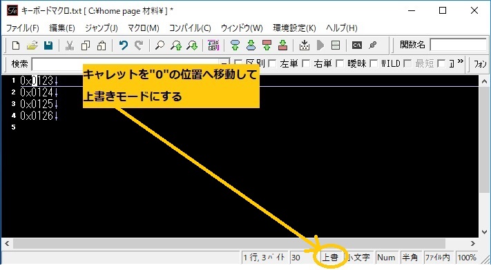Enable the 左単 checkbox in the search bar
Screen dimensions: 491x270
tap(272, 64)
